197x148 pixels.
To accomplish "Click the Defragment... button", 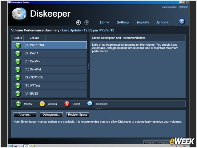I will (51, 115).
